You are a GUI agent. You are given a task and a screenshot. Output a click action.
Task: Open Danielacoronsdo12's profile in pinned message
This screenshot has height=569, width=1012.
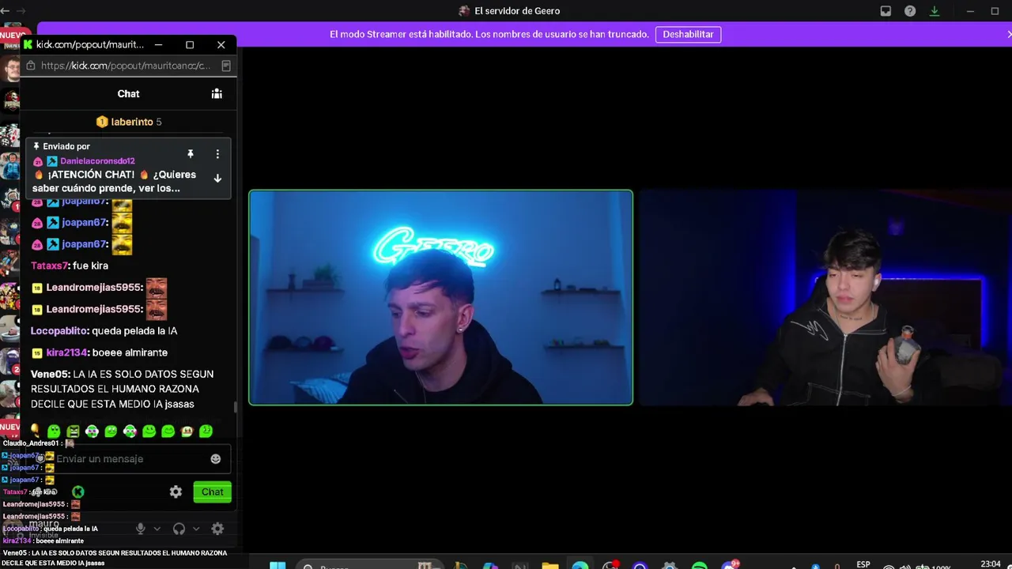click(x=97, y=161)
